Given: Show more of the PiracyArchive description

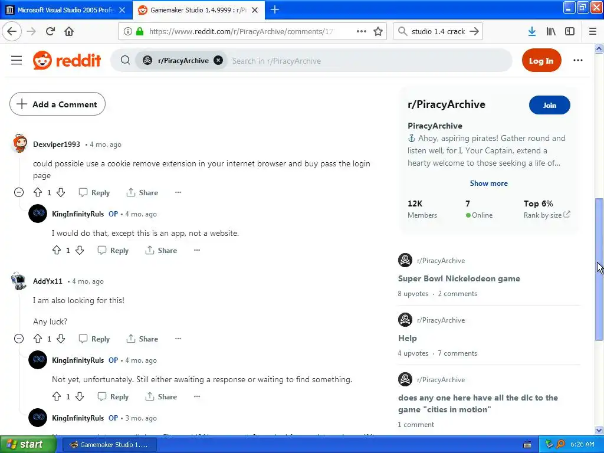Looking at the screenshot, I should click(x=488, y=183).
